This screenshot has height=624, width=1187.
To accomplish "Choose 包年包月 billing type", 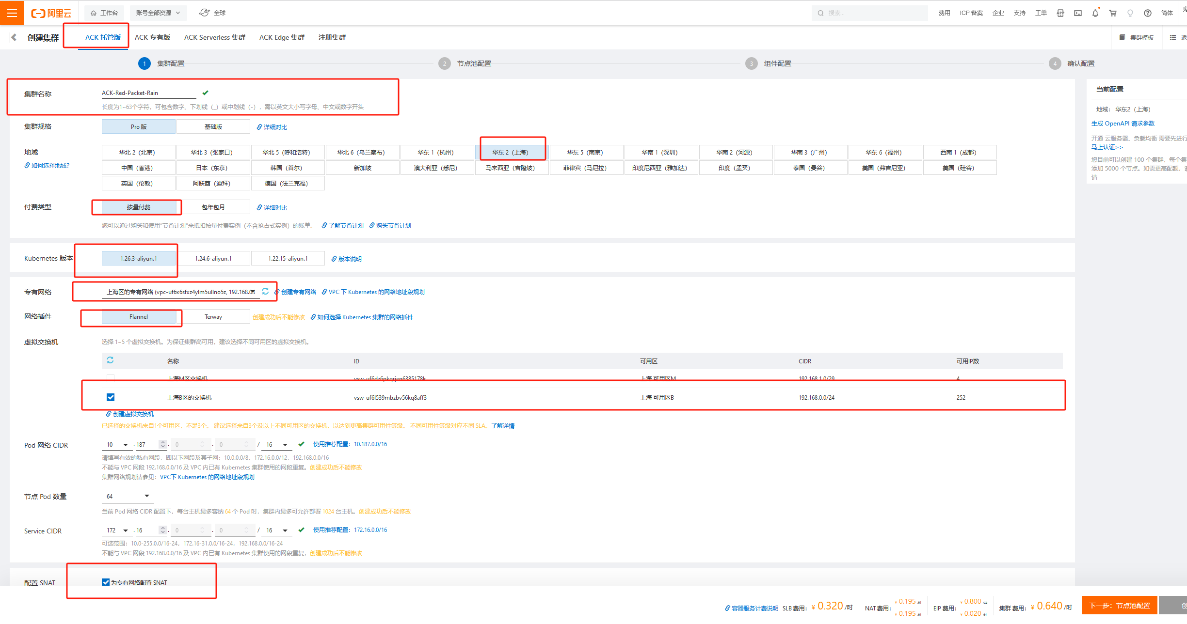I will coord(213,207).
